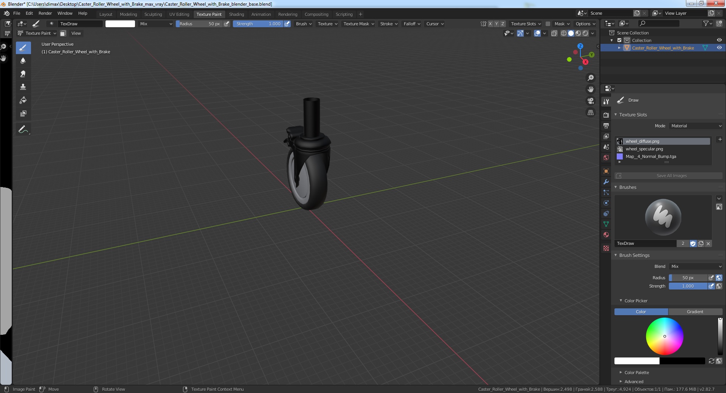726x393 pixels.
Task: Switch to the Scripting workspace tab
Action: point(344,14)
